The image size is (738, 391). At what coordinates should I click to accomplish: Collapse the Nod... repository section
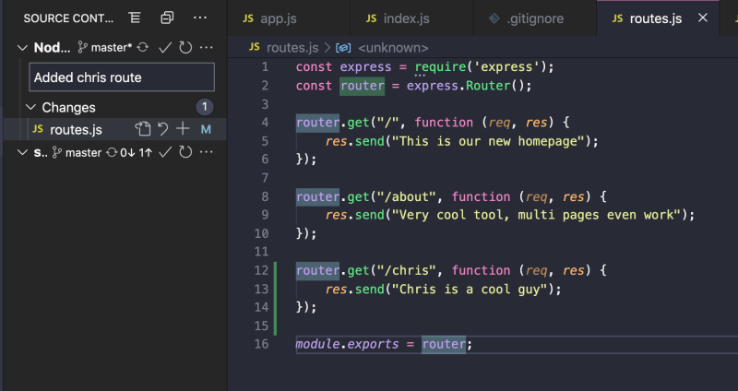point(21,48)
